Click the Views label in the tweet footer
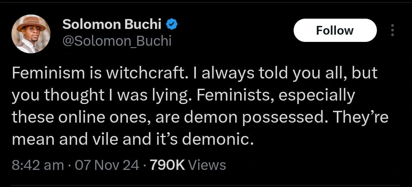The width and height of the screenshot is (412, 187). click(x=207, y=165)
